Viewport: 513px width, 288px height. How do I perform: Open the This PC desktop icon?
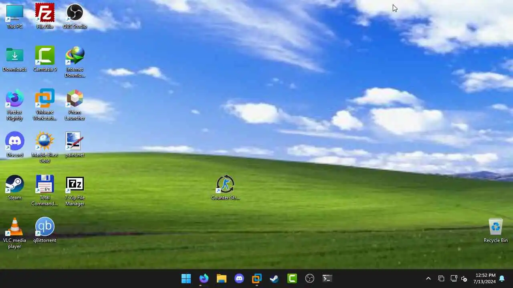(14, 16)
